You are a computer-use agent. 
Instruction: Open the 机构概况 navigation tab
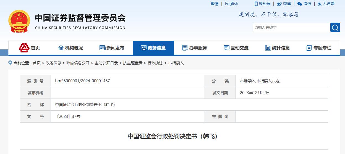click(x=70, y=48)
